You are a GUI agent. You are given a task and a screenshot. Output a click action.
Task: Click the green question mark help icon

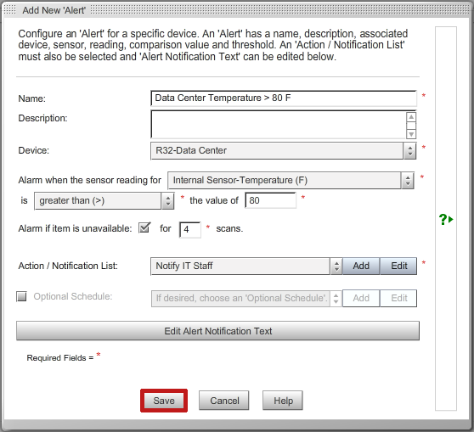point(446,219)
